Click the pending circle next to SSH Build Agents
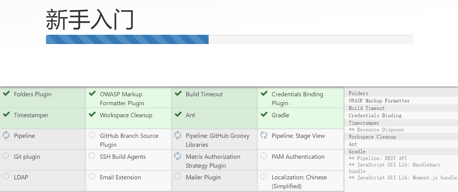 click(x=92, y=156)
